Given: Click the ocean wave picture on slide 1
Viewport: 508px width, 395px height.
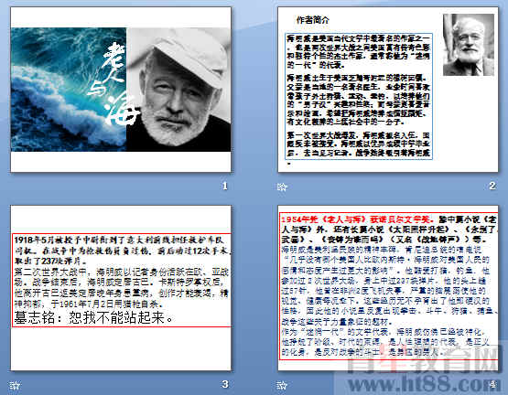Looking at the screenshot, I should coord(69,90).
